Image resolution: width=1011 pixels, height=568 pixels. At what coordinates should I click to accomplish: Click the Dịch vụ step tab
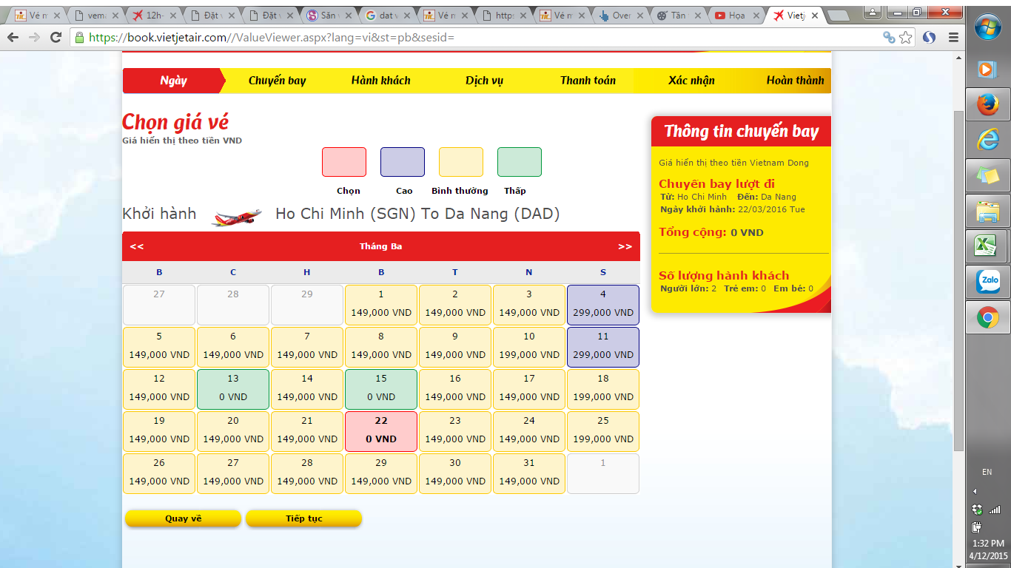pos(485,81)
